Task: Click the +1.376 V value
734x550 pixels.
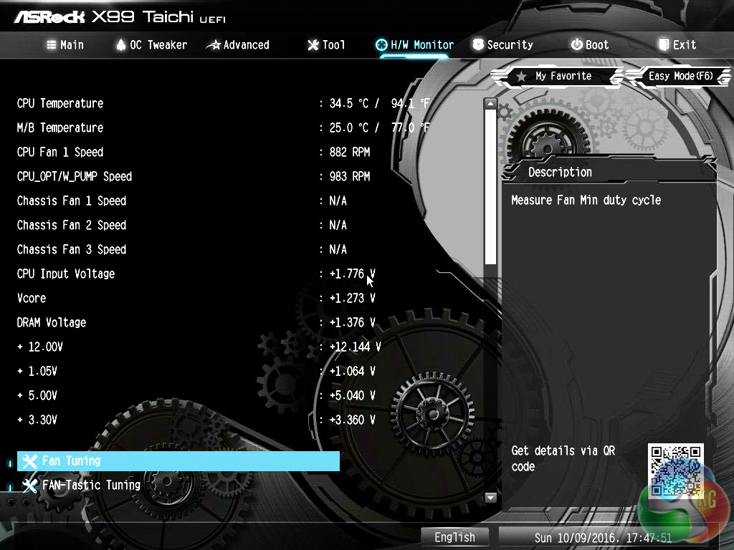Action: point(352,322)
